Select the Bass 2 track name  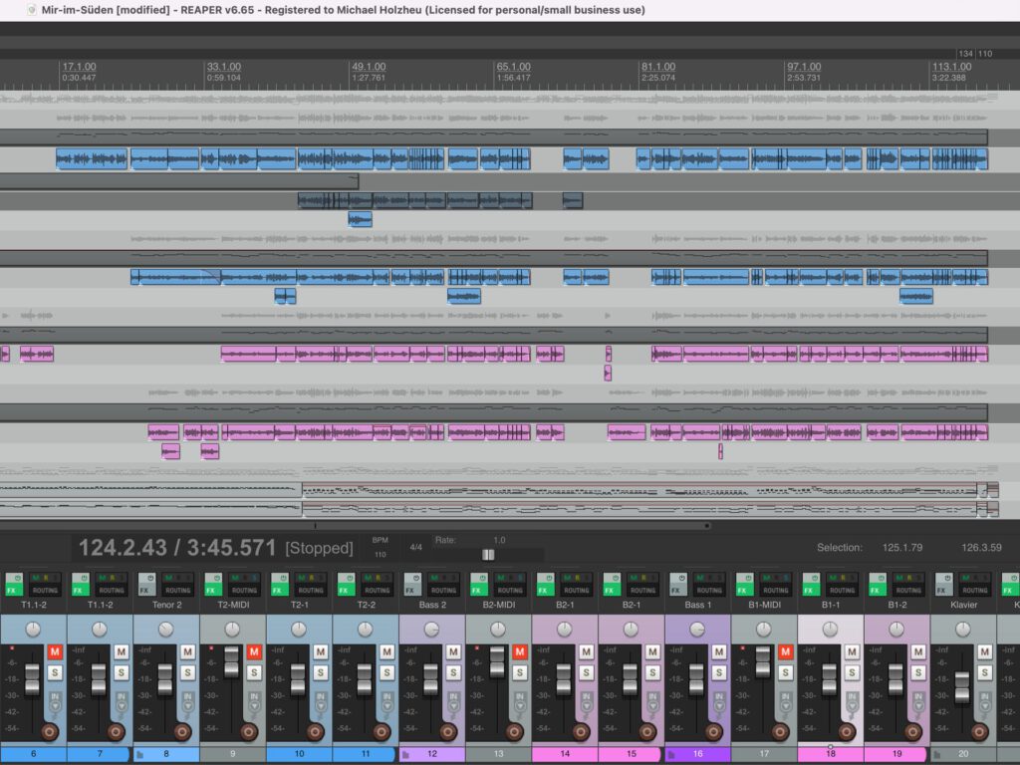tap(432, 605)
